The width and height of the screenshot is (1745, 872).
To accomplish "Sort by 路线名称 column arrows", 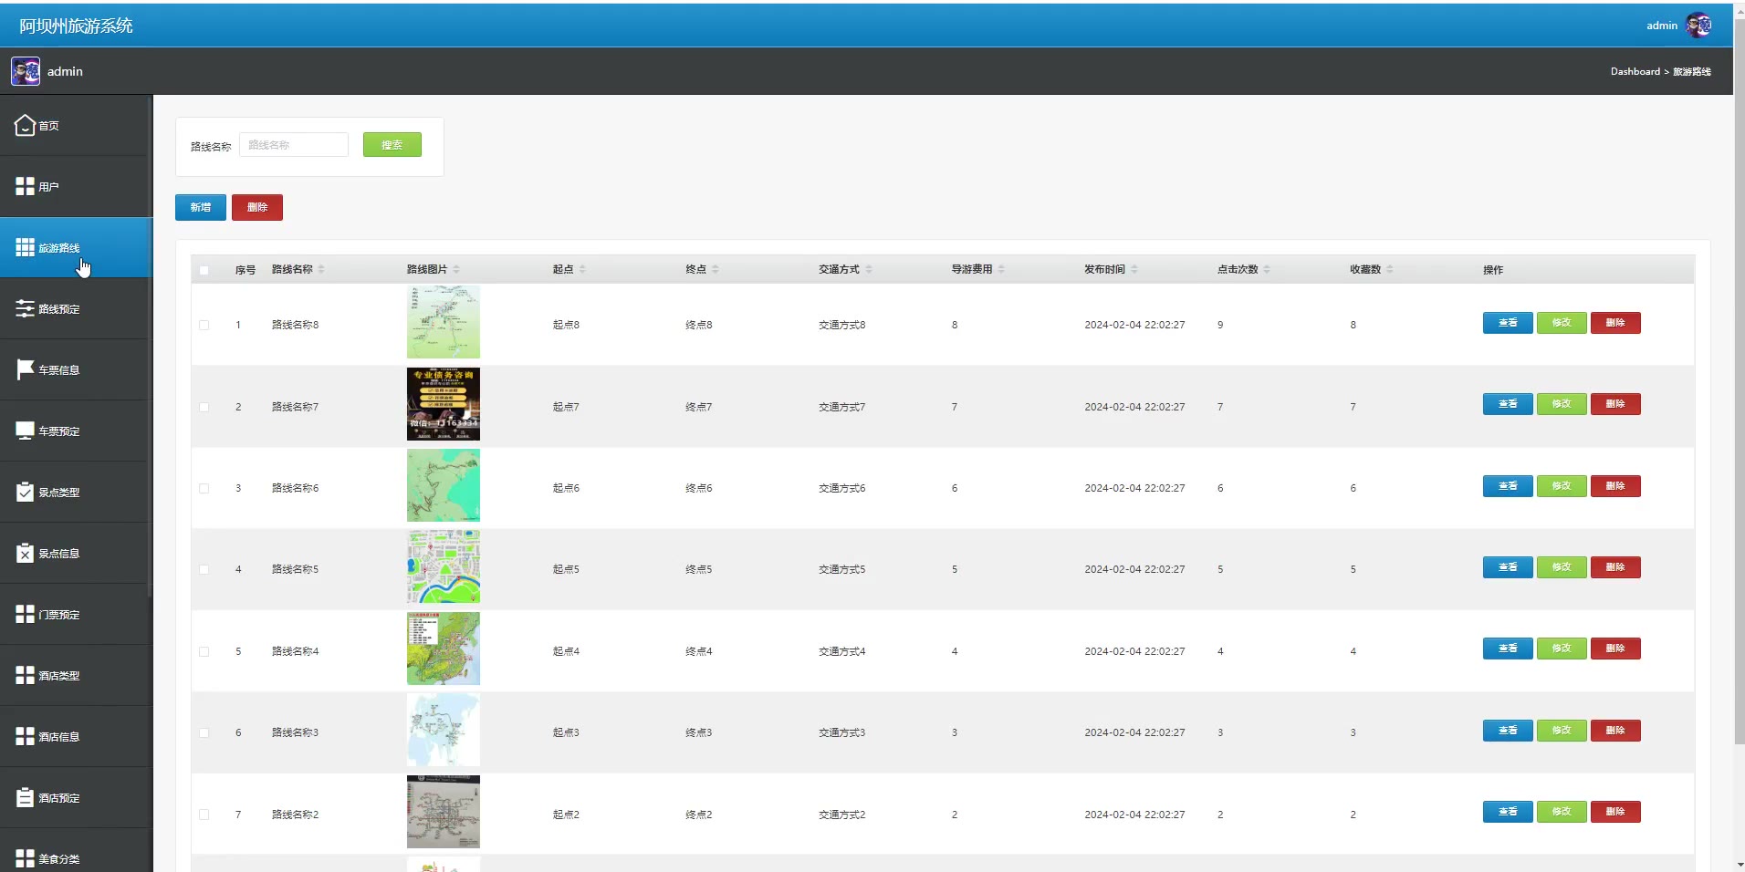I will click(321, 269).
